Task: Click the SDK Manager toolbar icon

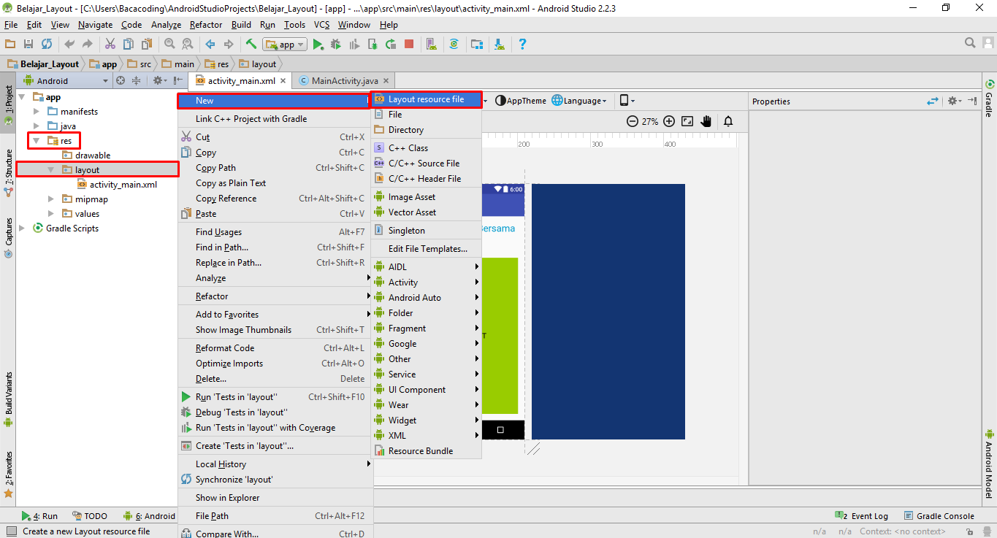Action: coord(499,44)
